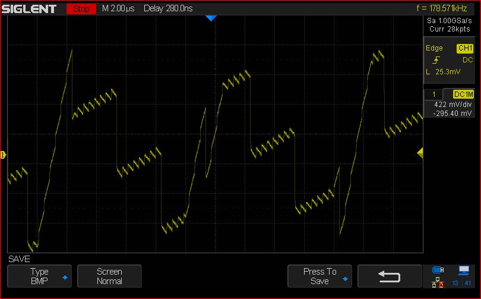The height and width of the screenshot is (299, 481).
Task: Click the 422 mV/div vertical scale value
Action: point(452,105)
